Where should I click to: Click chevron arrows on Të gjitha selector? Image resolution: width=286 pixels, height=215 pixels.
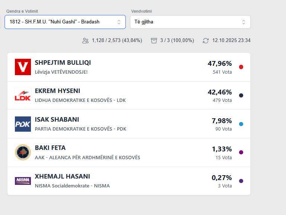click(x=244, y=22)
